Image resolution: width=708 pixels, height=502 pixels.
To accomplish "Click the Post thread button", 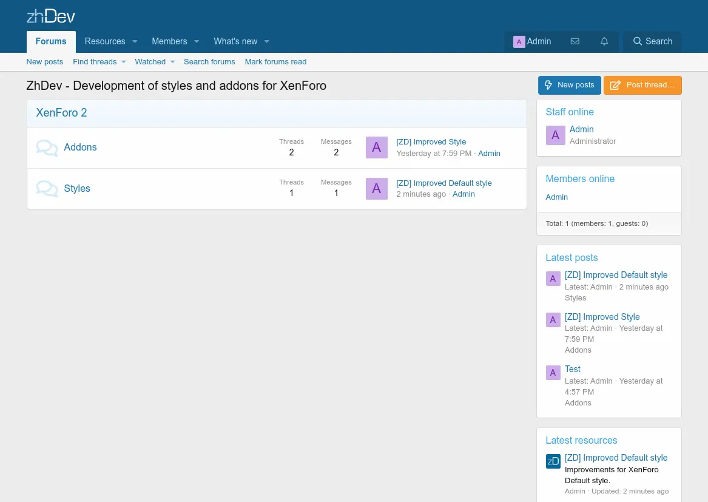I will click(642, 85).
